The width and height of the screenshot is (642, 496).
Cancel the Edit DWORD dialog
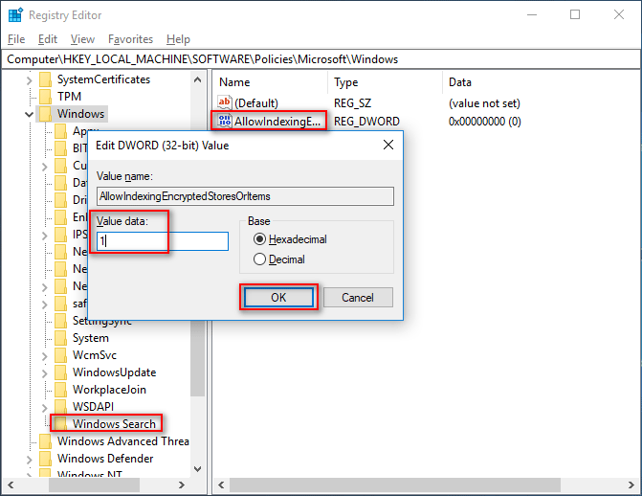point(358,297)
